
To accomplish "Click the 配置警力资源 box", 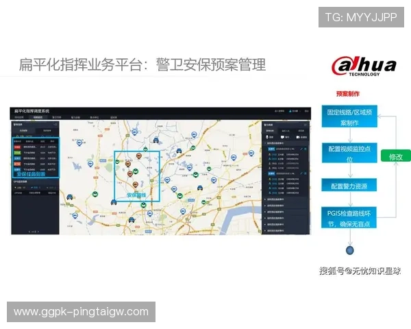I will [349, 186].
